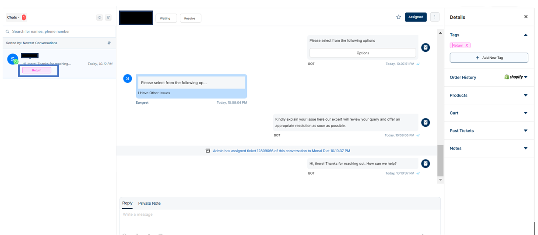Expand the Cart section
The height and width of the screenshot is (235, 538).
click(x=526, y=113)
